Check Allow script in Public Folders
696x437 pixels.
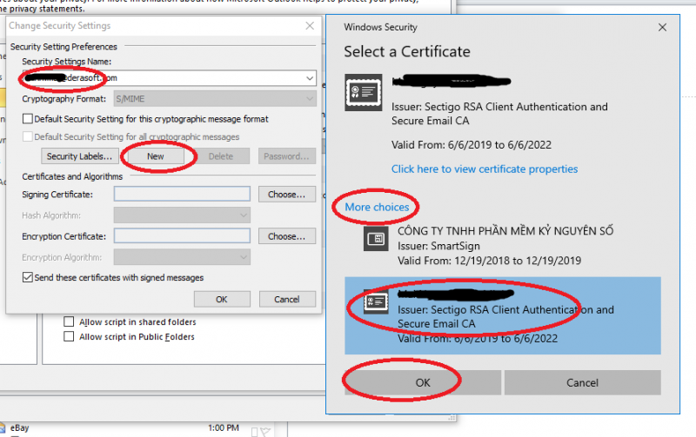(70, 336)
